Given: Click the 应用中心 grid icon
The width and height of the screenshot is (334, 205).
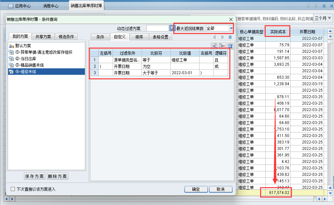Looking at the screenshot, I should point(10,6).
